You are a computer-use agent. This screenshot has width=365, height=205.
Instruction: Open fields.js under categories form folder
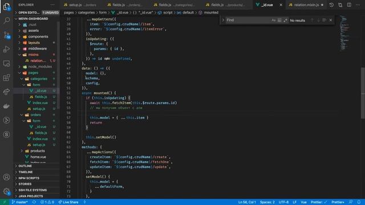point(36,97)
